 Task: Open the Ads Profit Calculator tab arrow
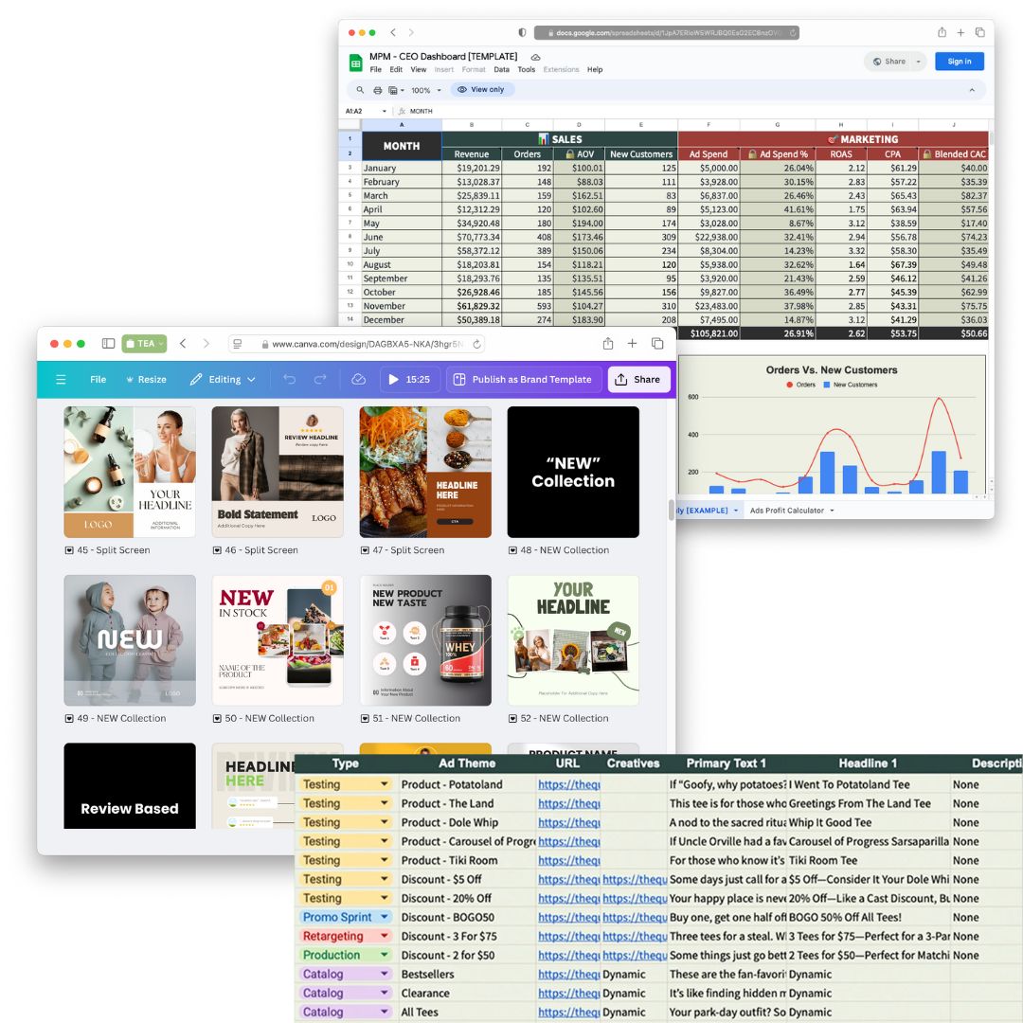point(832,511)
